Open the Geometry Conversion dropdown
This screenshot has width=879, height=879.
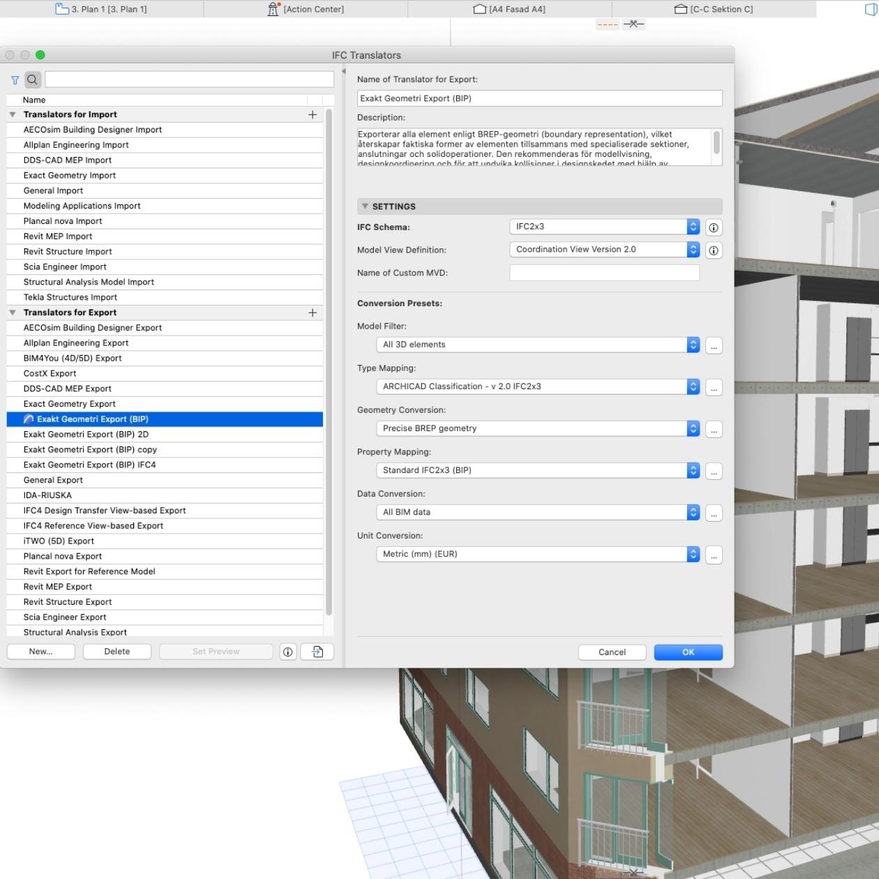click(537, 428)
